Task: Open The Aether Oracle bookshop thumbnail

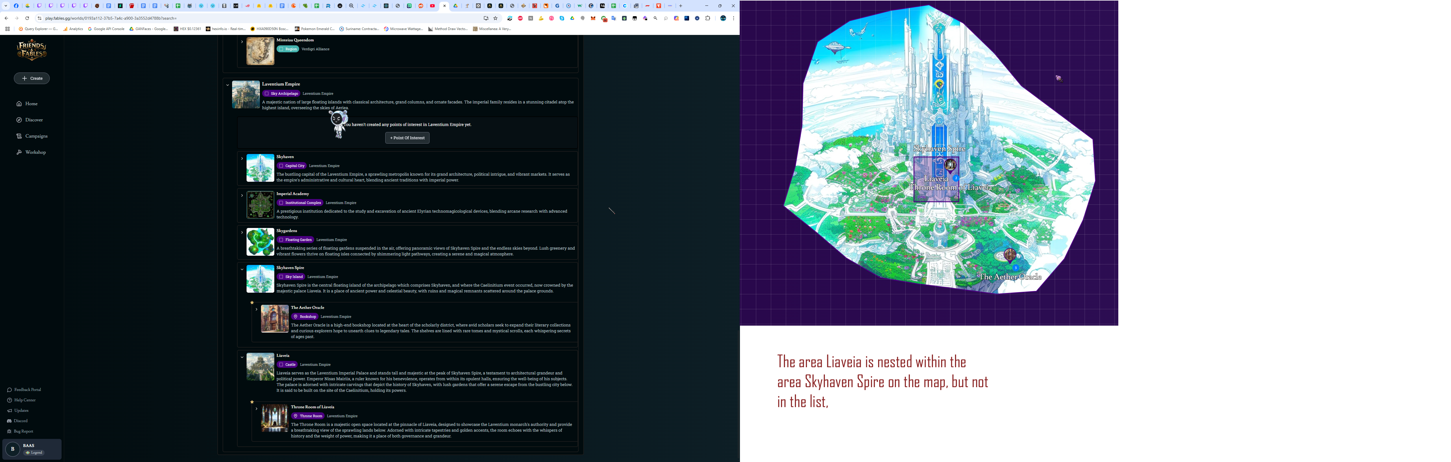Action: [275, 318]
